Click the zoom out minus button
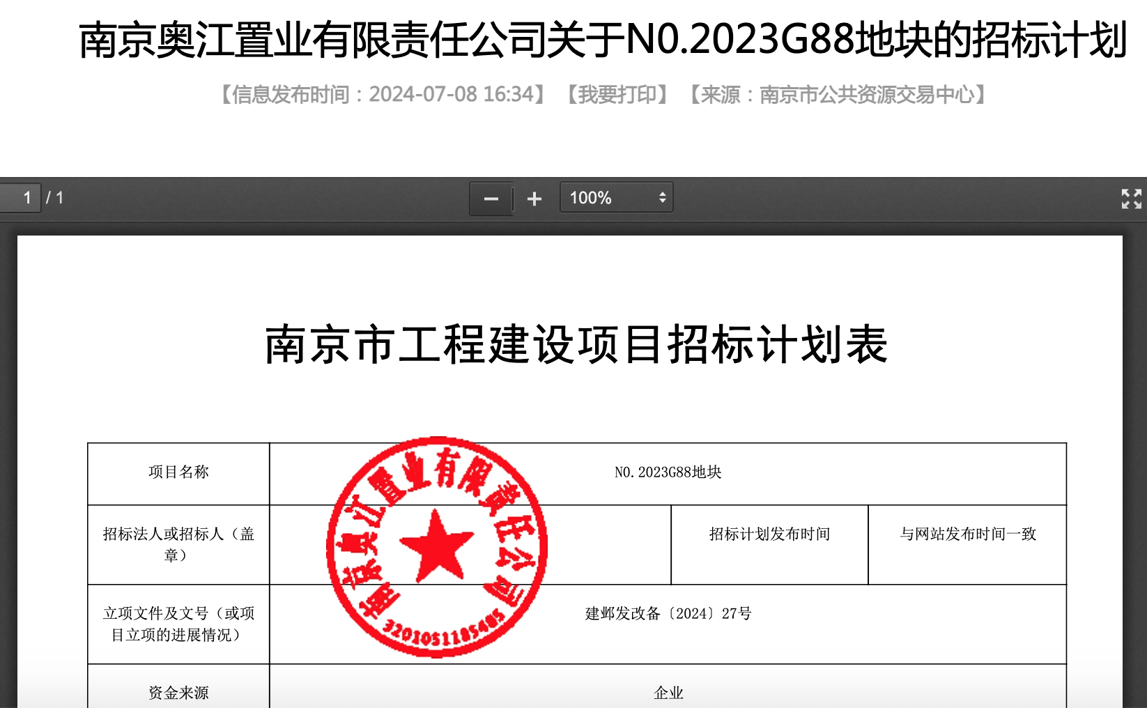Image resolution: width=1147 pixels, height=708 pixels. (491, 199)
